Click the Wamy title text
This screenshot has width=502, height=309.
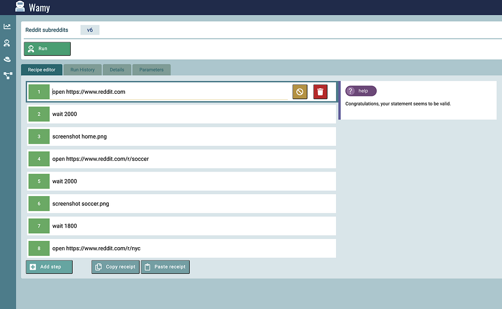[x=39, y=7]
